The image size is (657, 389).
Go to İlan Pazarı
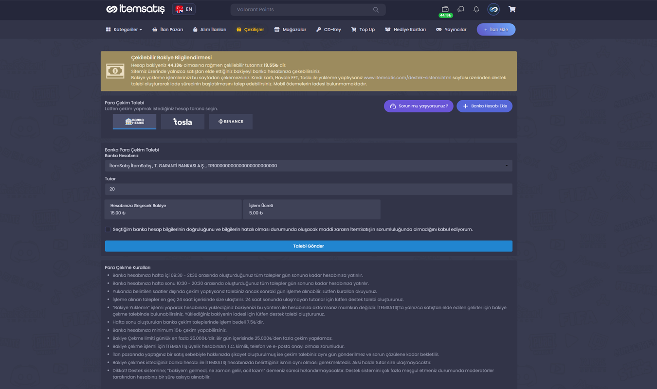click(x=168, y=30)
